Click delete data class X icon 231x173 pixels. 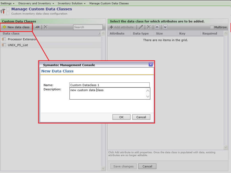point(46,27)
